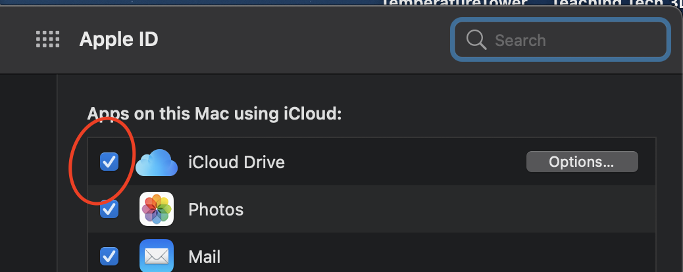Select the Mail label text
683x272 pixels.
[205, 256]
